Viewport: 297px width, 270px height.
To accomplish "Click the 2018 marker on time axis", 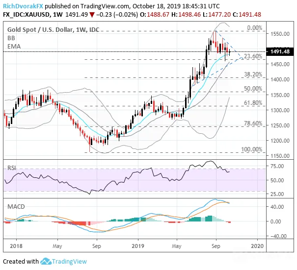I will click(x=16, y=246).
